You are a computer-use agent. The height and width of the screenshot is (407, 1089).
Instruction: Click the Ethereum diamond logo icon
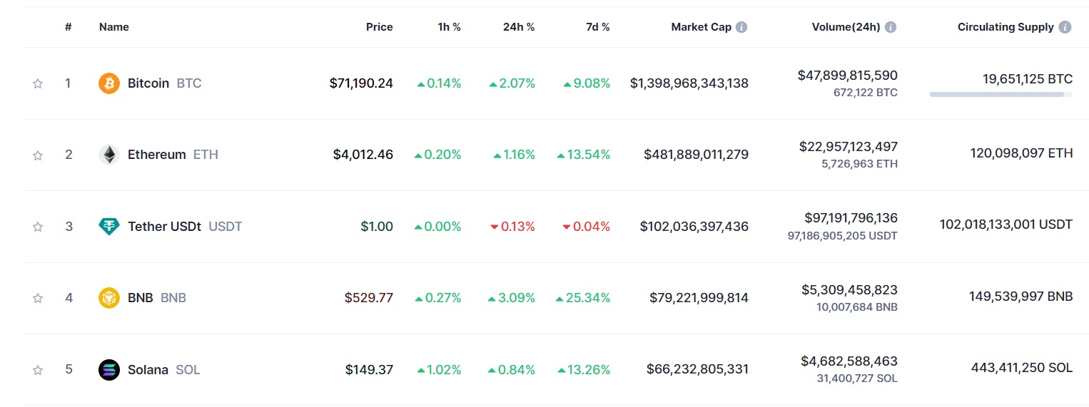(109, 155)
